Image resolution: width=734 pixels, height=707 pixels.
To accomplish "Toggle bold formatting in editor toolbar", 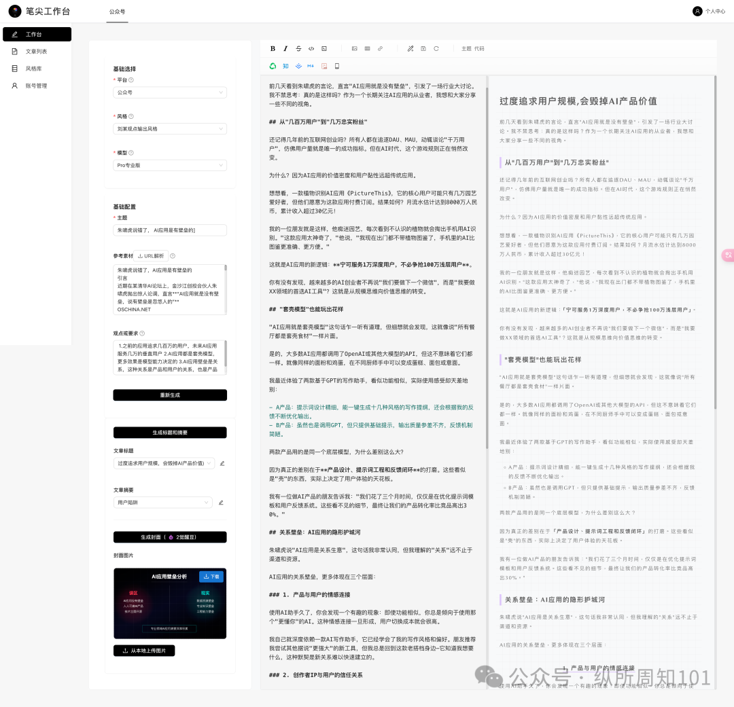I will tap(273, 49).
